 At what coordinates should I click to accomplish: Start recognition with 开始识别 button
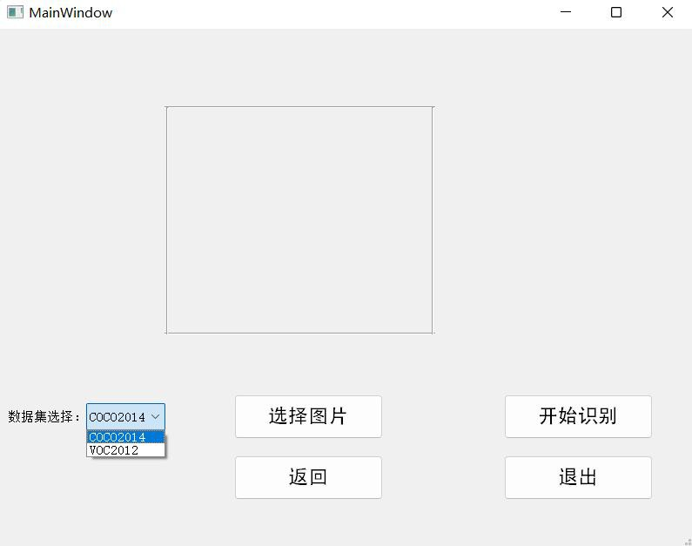(x=578, y=416)
